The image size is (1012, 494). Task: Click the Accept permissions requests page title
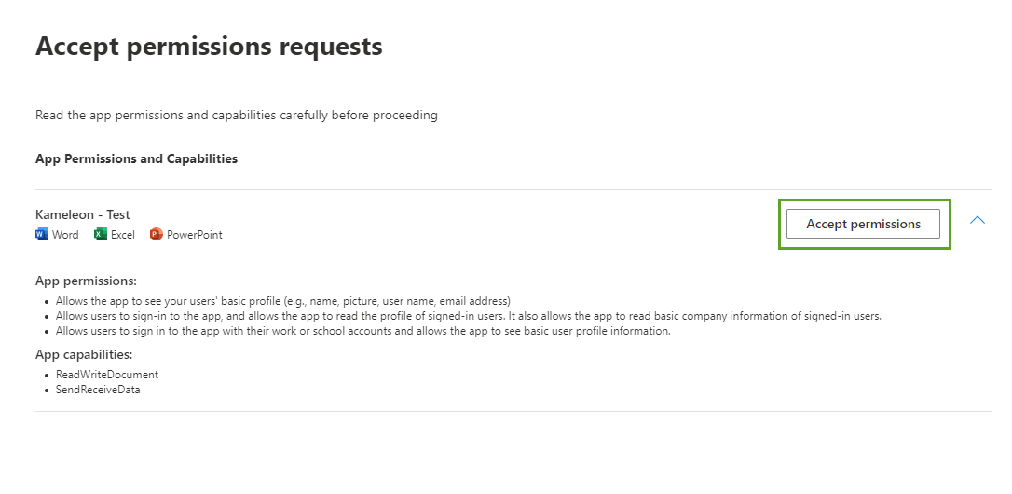(x=209, y=46)
